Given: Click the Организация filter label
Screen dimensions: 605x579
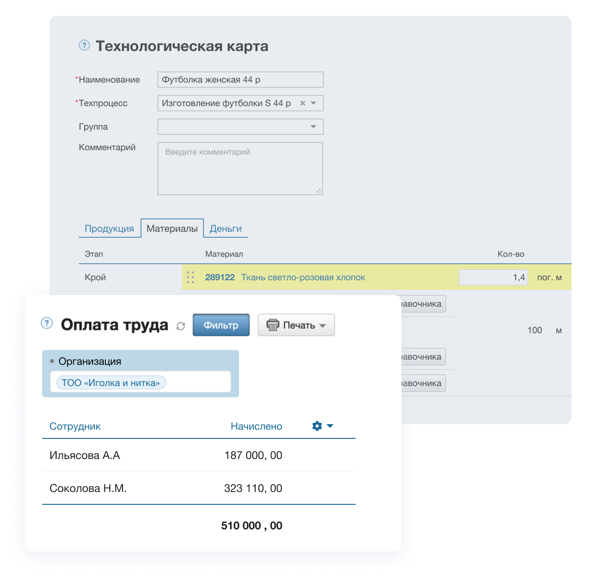Looking at the screenshot, I should pyautogui.click(x=90, y=361).
